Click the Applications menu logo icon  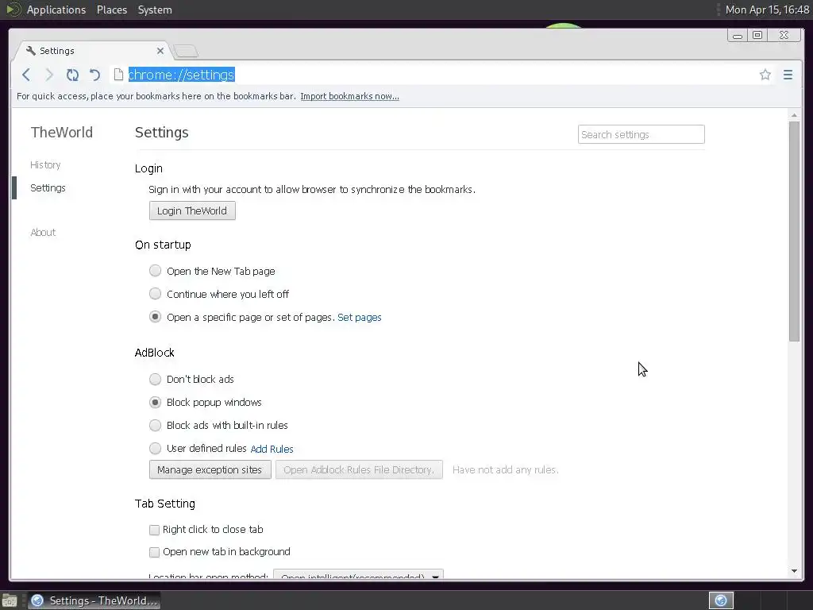click(x=13, y=10)
